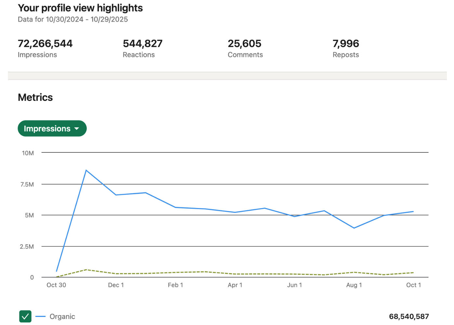
Task: Click the 10M gridline label on the y-axis
Action: click(27, 153)
